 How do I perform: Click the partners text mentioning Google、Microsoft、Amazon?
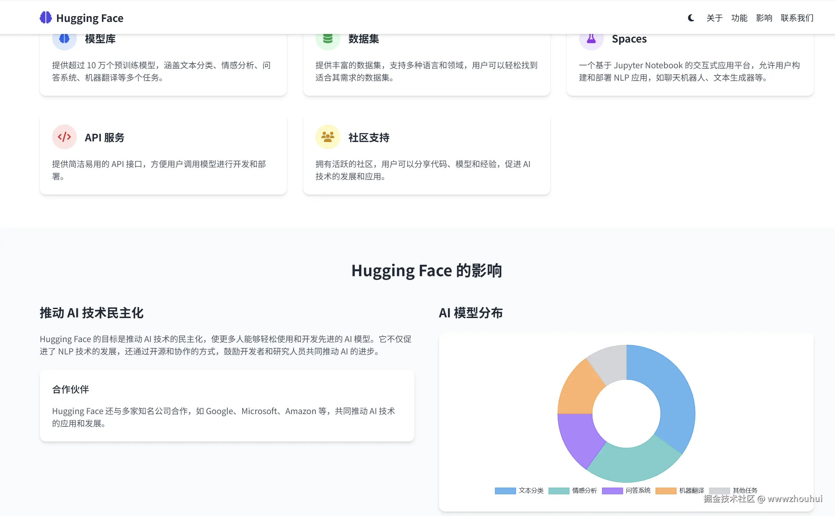click(224, 417)
